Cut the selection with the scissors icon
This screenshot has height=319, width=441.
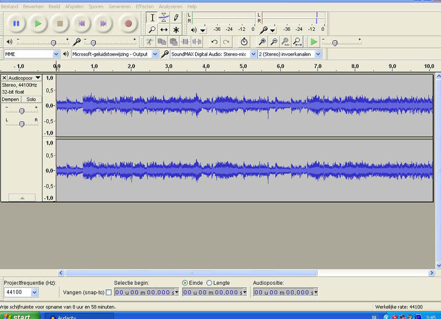click(149, 42)
